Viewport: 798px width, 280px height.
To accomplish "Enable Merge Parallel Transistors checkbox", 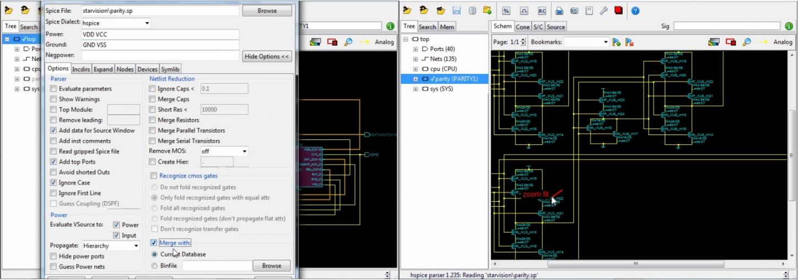I will tap(152, 131).
